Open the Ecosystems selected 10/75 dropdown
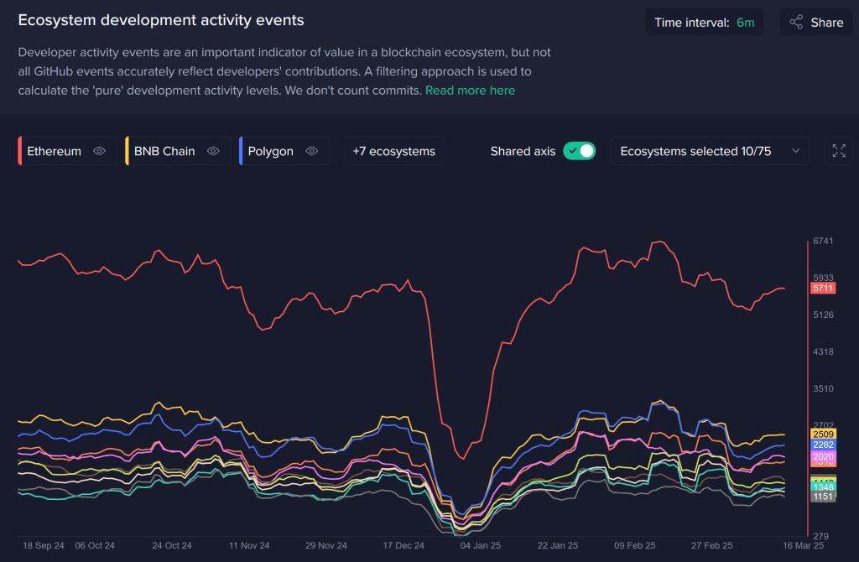Screen dimensions: 859x562 coord(709,151)
